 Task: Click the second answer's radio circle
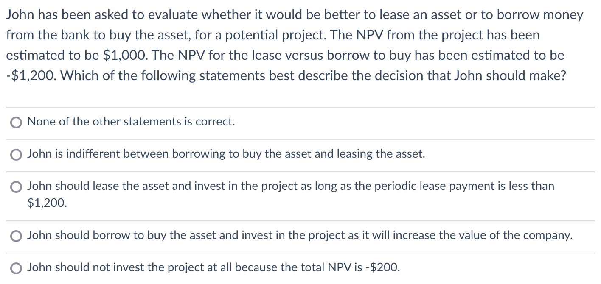click(x=16, y=154)
